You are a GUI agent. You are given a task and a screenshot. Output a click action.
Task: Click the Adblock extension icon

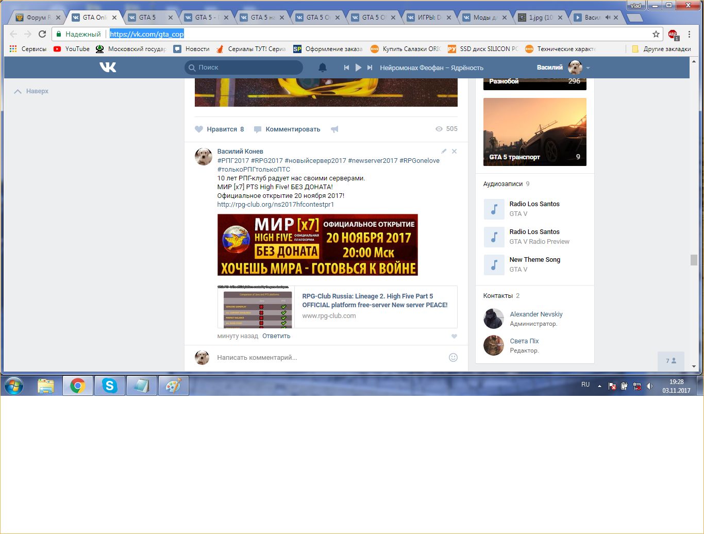673,34
